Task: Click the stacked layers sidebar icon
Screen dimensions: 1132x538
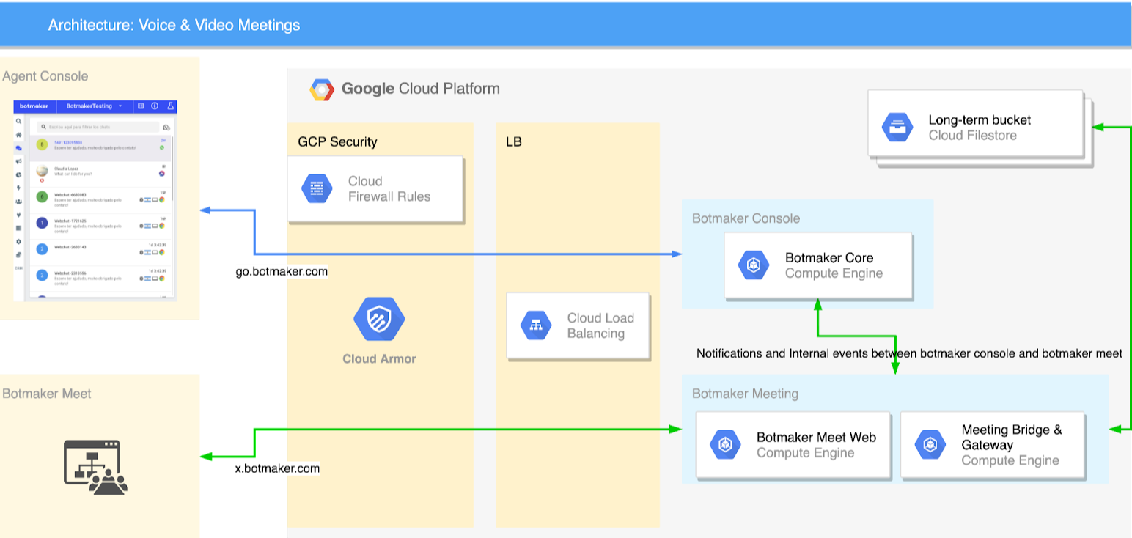Action: click(18, 254)
